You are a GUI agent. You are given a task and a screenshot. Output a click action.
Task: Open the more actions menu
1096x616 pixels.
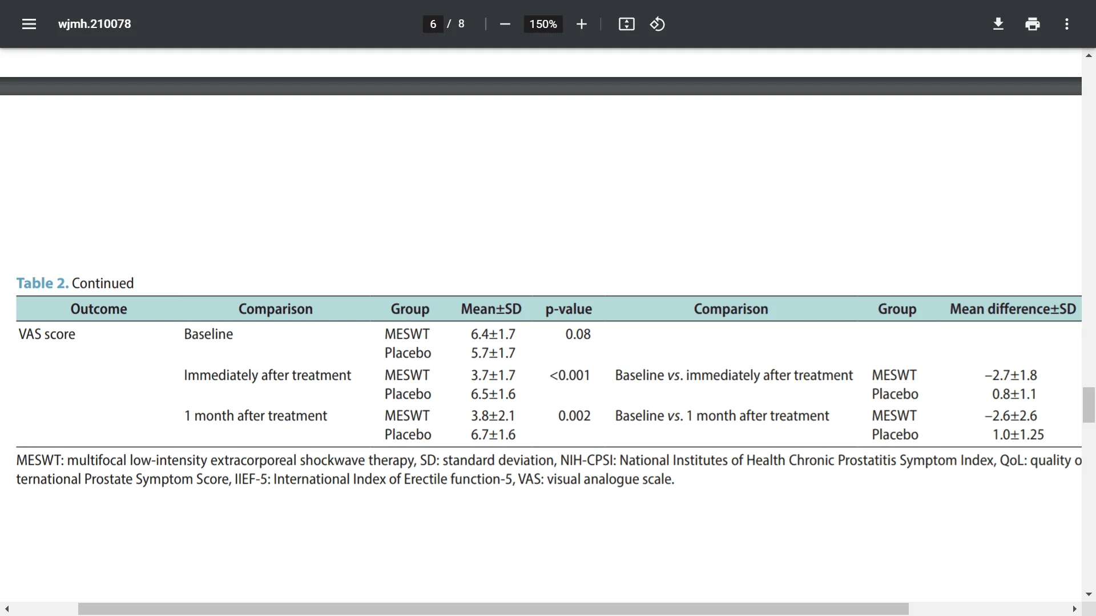point(1066,24)
